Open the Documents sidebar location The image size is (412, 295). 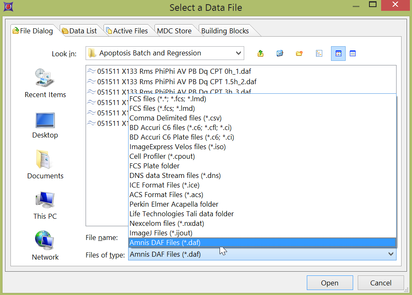pyautogui.click(x=45, y=165)
